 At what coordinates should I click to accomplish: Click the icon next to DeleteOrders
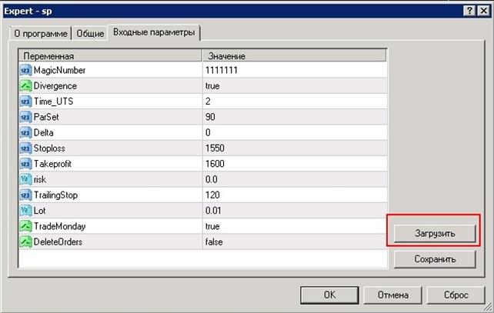26,241
